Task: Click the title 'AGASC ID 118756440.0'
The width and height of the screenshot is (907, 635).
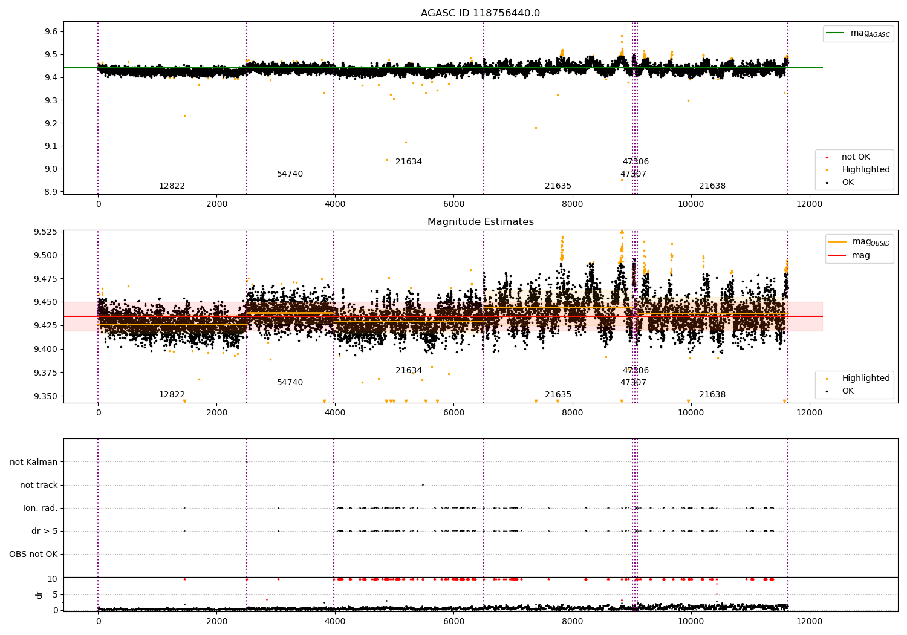Action: coord(481,13)
